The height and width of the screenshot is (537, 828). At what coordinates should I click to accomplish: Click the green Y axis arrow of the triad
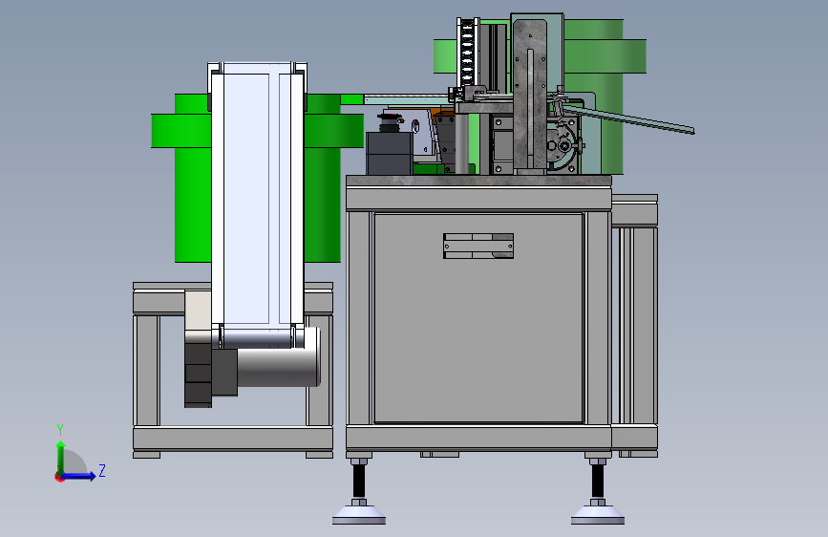tap(61, 457)
